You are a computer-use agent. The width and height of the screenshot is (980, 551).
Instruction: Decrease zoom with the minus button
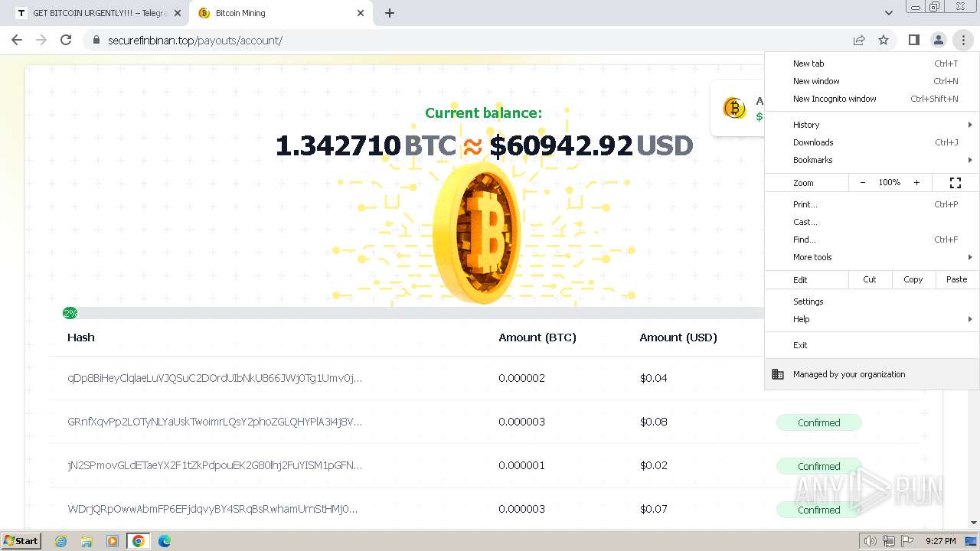[x=863, y=183]
